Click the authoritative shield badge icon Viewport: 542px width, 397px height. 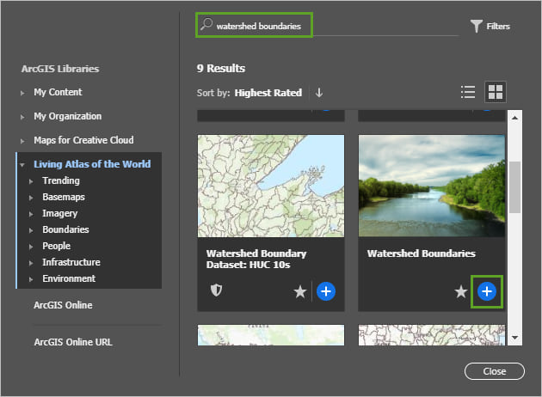(x=216, y=291)
